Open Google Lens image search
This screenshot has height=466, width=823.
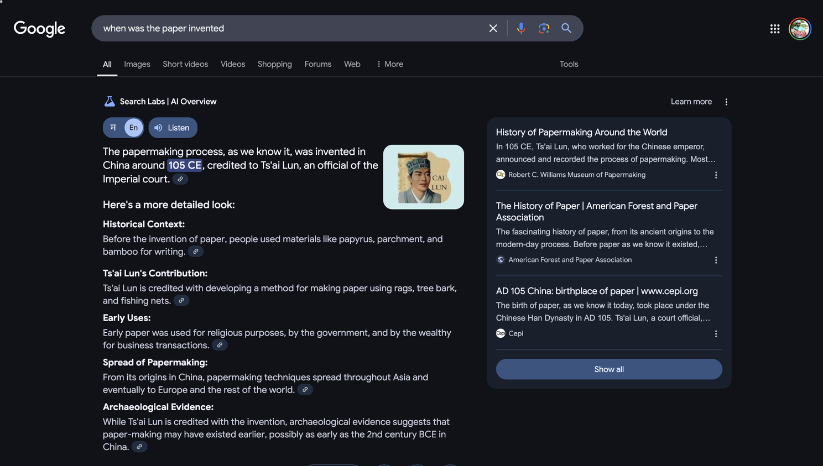[x=544, y=28]
